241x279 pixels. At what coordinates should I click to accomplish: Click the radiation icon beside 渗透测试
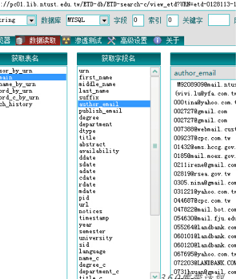pyautogui.click(x=67, y=41)
